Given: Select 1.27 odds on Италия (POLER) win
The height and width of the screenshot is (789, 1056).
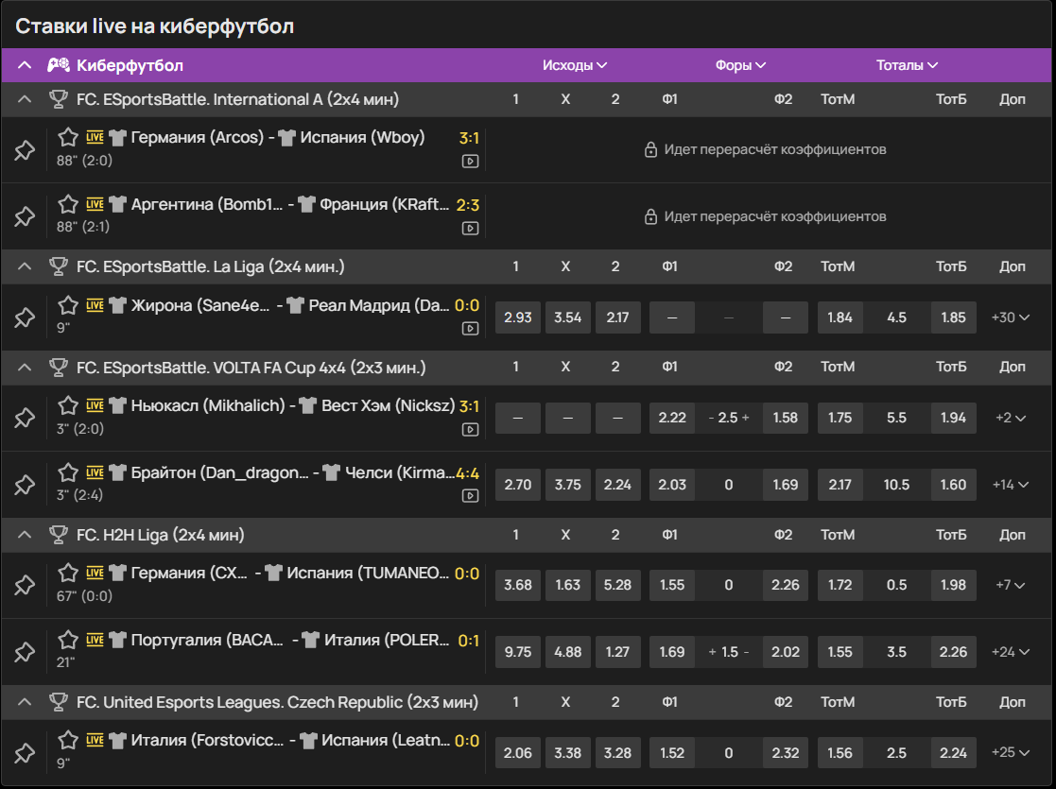Looking at the screenshot, I should click(615, 652).
